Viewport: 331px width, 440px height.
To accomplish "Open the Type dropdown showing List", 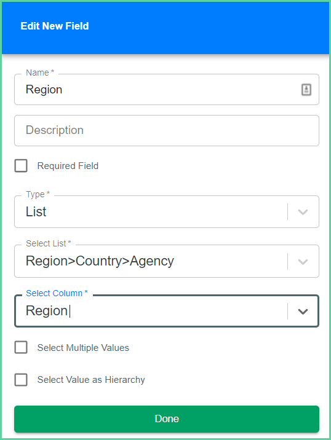I will pyautogui.click(x=167, y=211).
